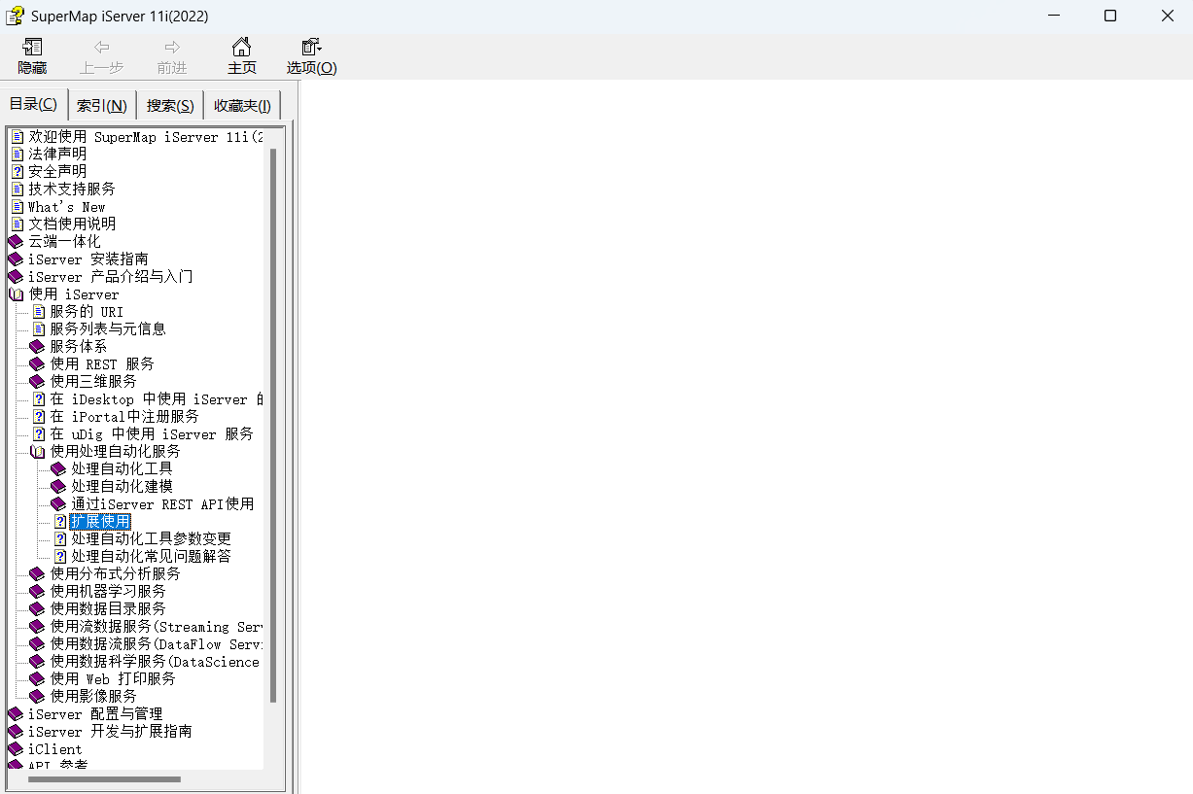The width and height of the screenshot is (1193, 794).
Task: Select the 法律声明 topic text
Action: pyautogui.click(x=57, y=154)
